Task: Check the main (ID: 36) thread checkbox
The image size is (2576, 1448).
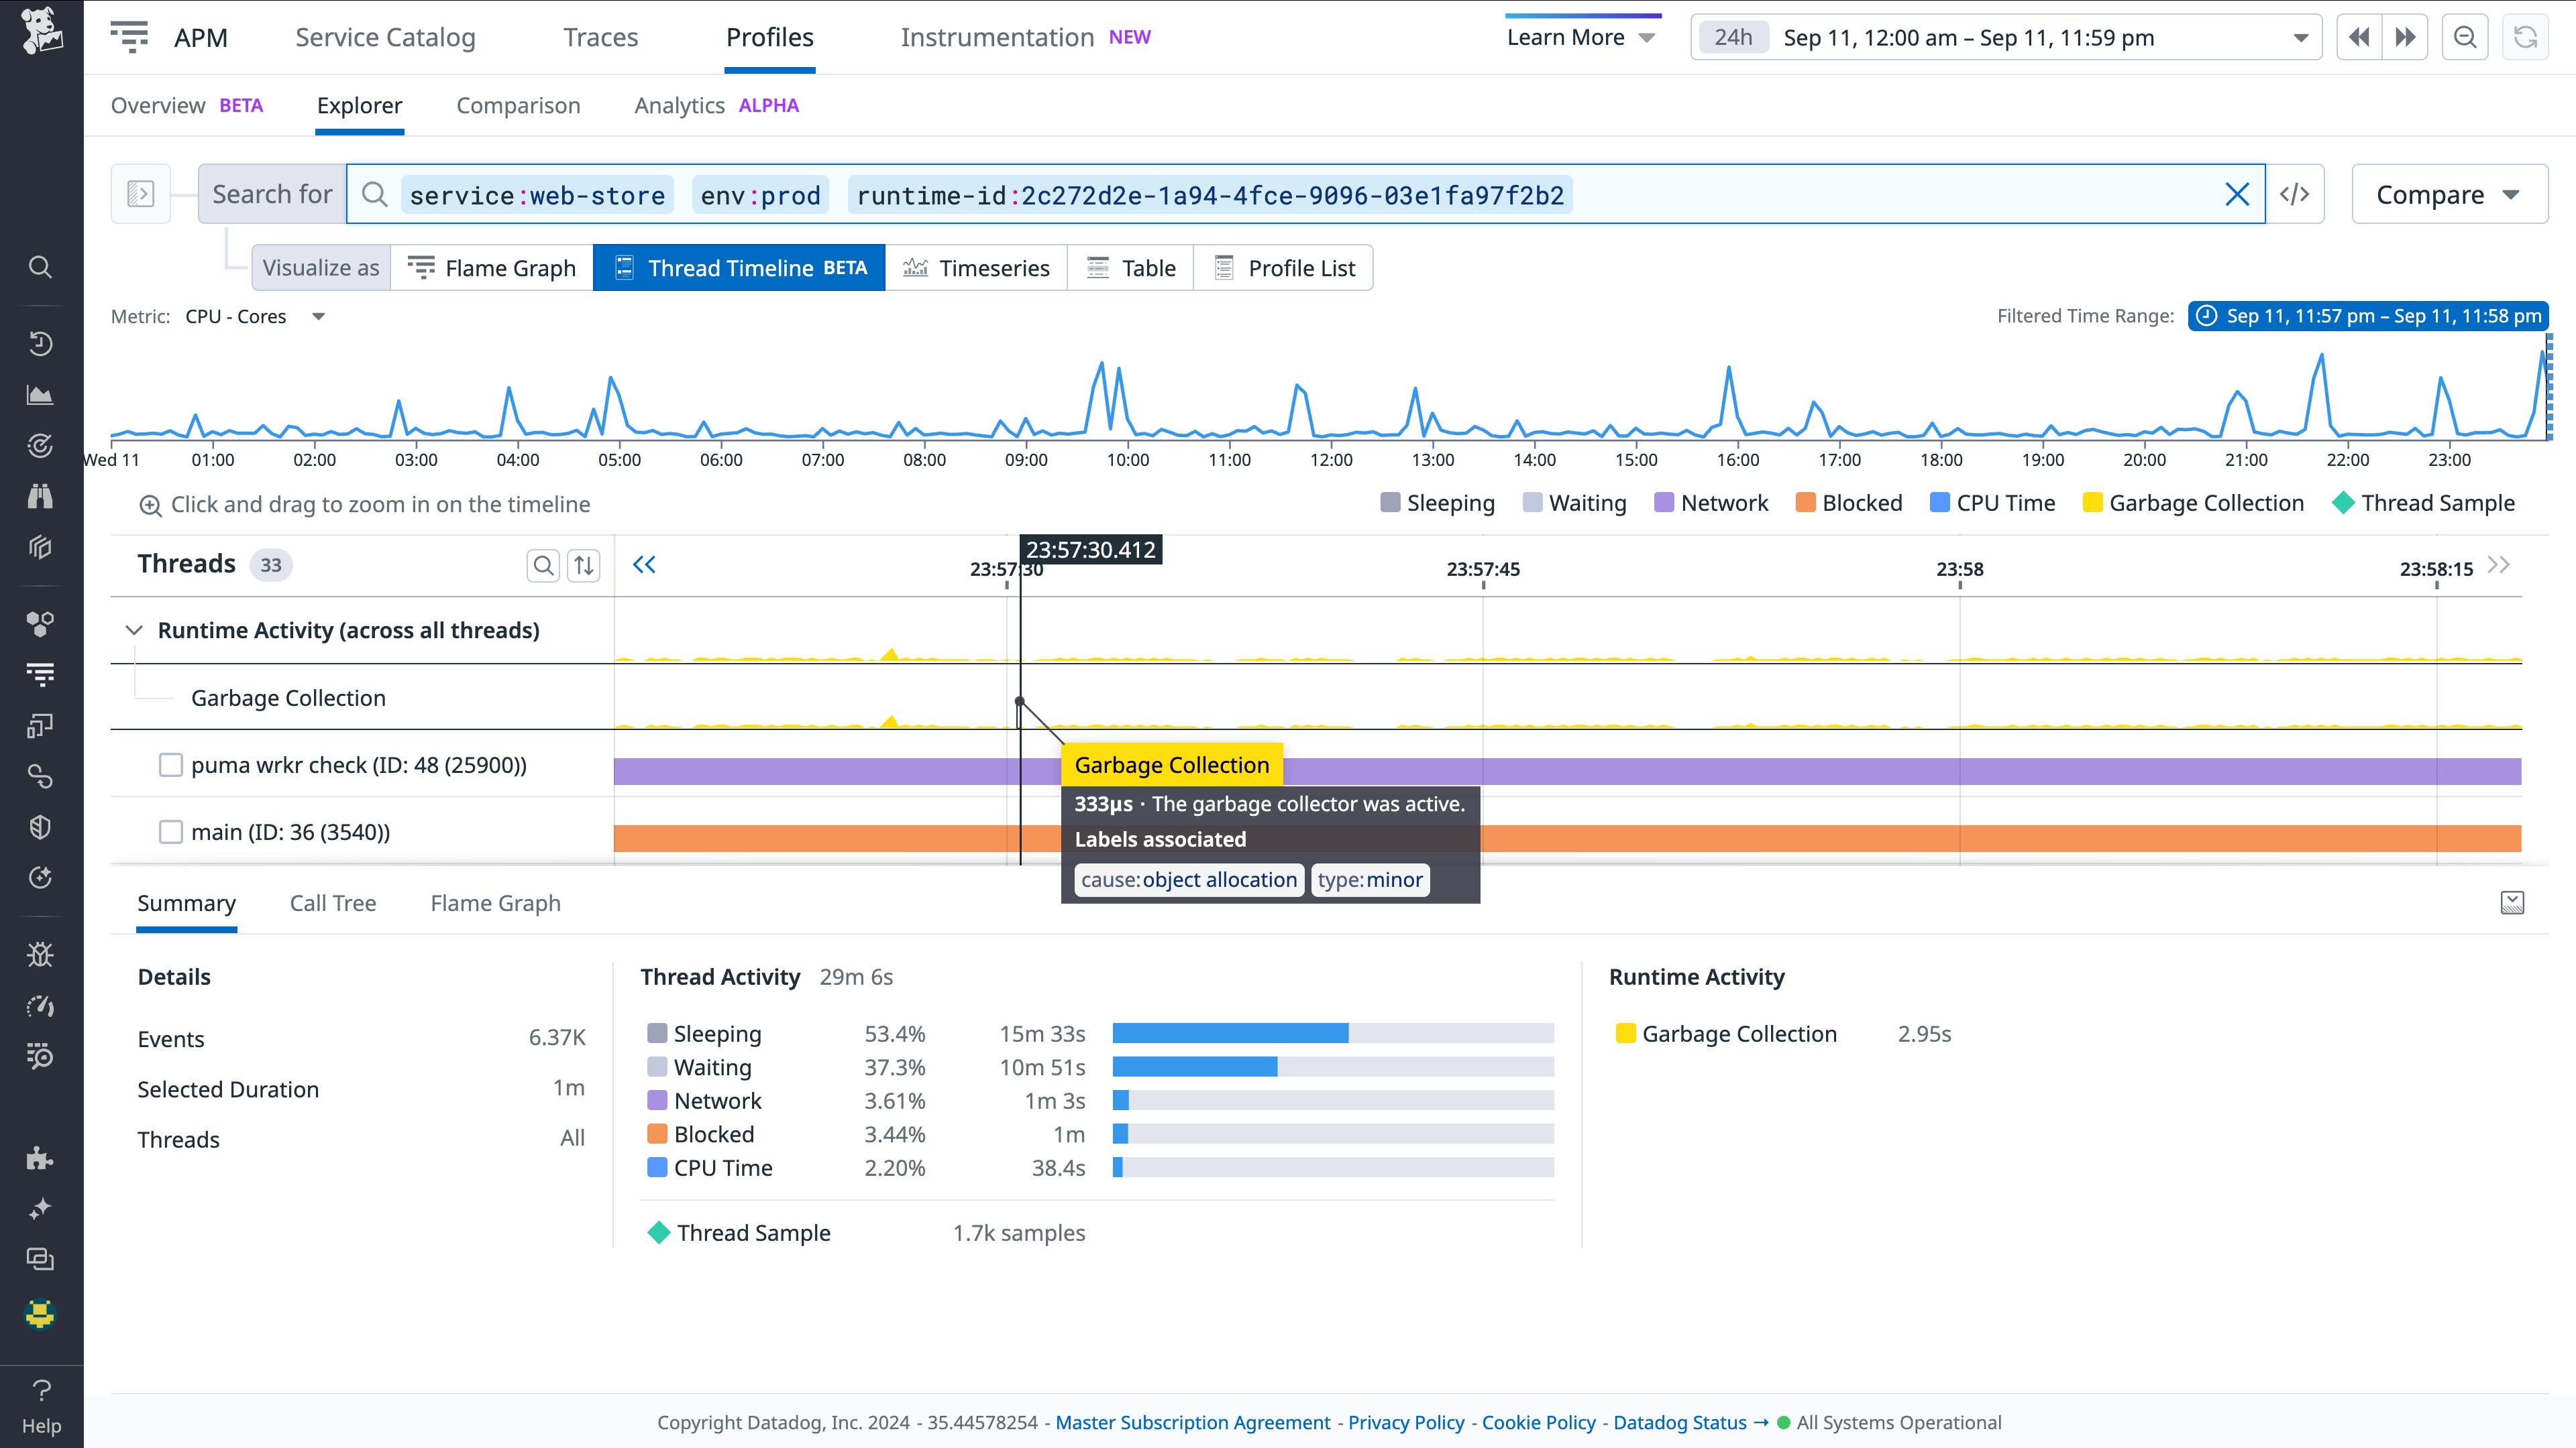Action: pos(170,831)
